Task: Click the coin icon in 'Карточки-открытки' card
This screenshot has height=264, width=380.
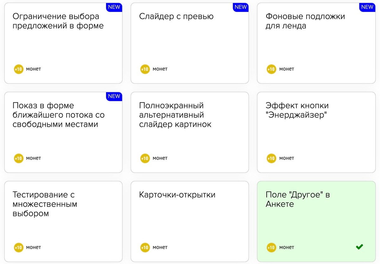Action: (x=145, y=247)
